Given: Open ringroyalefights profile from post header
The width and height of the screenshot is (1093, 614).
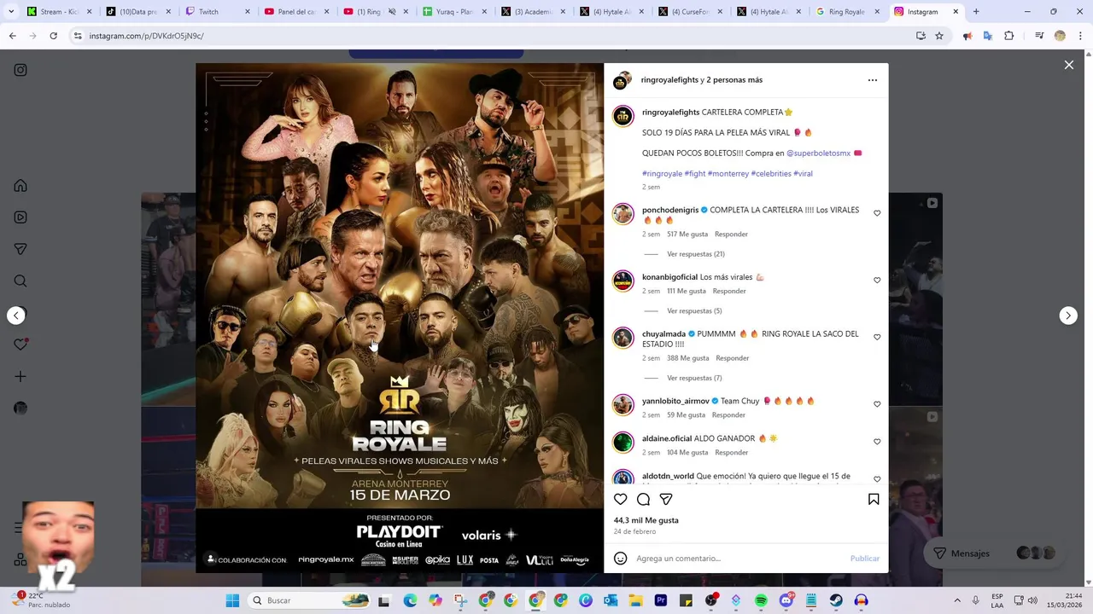Looking at the screenshot, I should 669,80.
